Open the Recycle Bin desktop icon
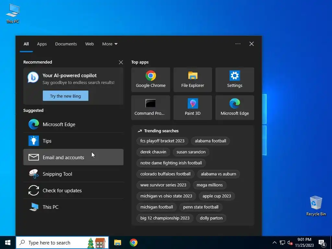The height and width of the screenshot is (249, 332). [316, 206]
